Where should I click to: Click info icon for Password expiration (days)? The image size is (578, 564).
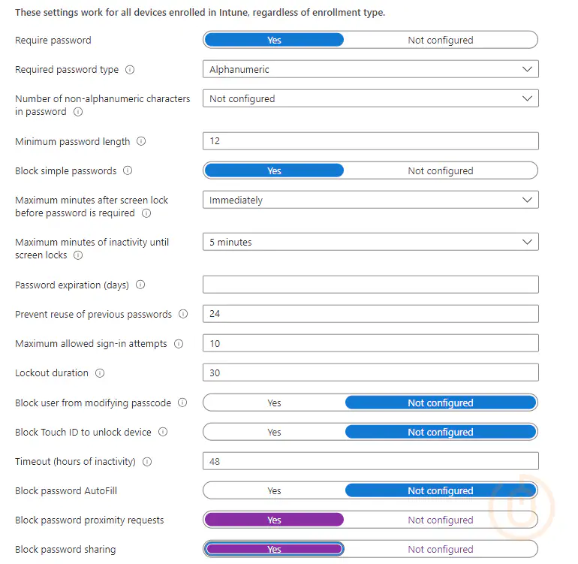(x=140, y=285)
